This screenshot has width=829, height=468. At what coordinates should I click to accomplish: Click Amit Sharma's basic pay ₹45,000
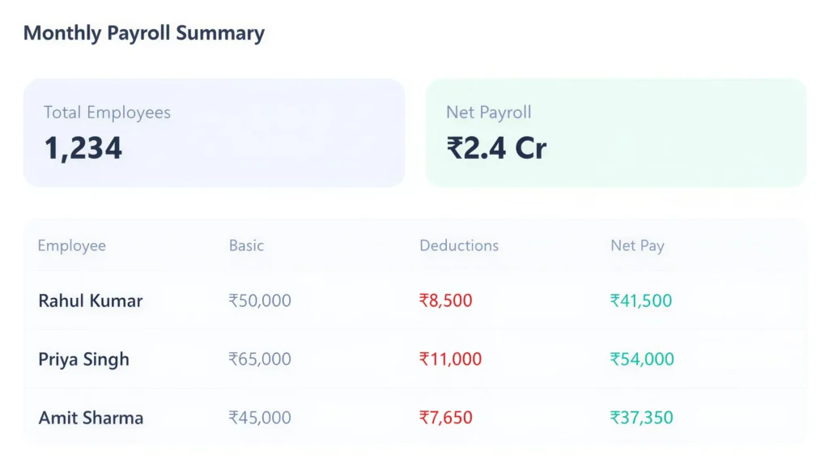pyautogui.click(x=259, y=418)
